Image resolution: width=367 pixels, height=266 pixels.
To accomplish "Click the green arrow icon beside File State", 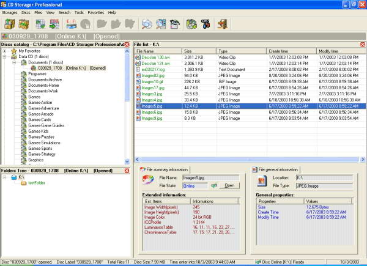I will tap(214, 186).
